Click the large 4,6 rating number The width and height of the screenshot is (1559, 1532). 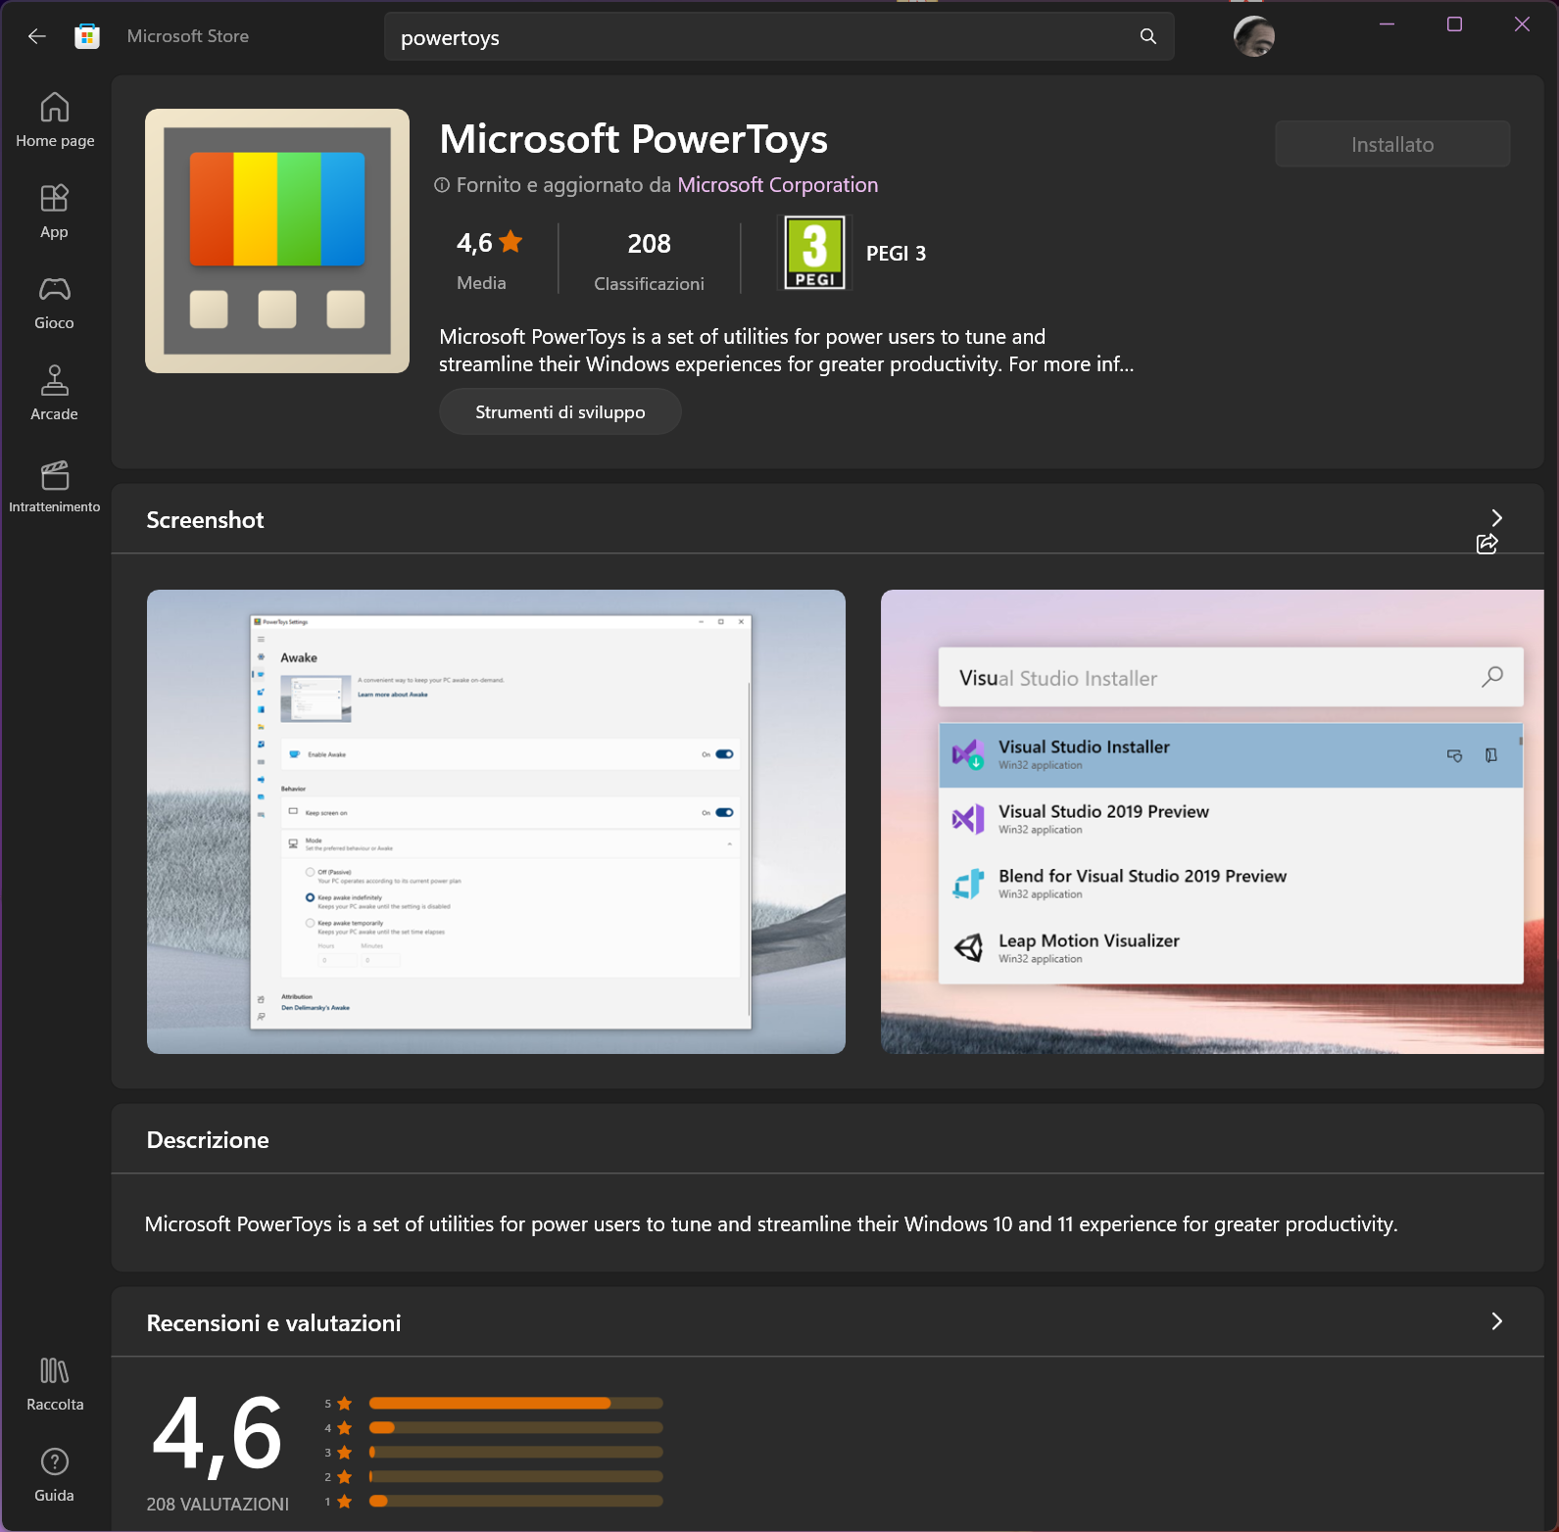[218, 1435]
